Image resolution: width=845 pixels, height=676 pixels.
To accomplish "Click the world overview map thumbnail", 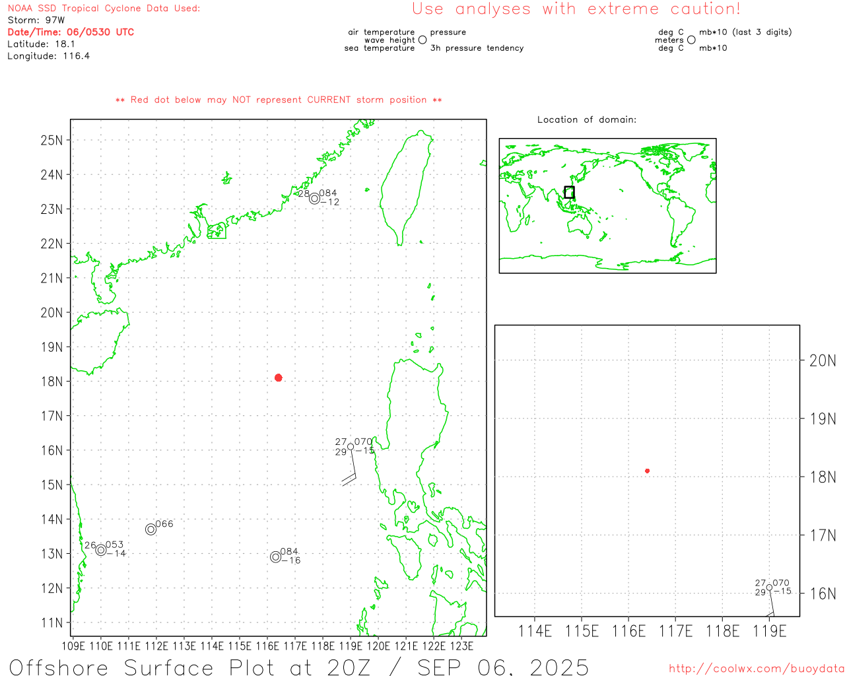I will tap(607, 205).
